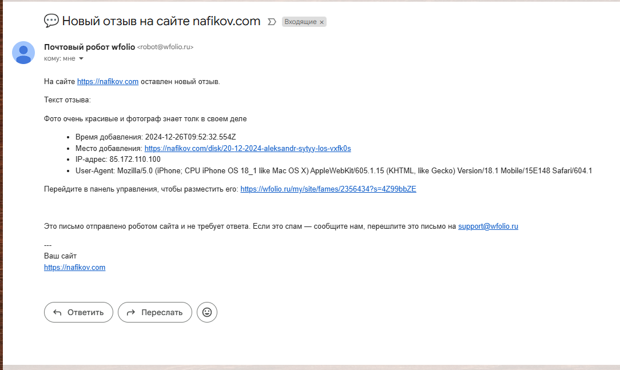Click the importance marker beside the subject
620x370 pixels.
(272, 22)
